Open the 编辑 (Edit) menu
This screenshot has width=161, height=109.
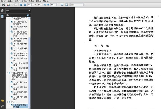click(x=10, y=1)
